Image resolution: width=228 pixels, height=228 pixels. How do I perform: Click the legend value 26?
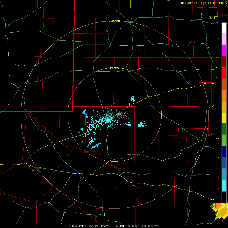[218, 128]
